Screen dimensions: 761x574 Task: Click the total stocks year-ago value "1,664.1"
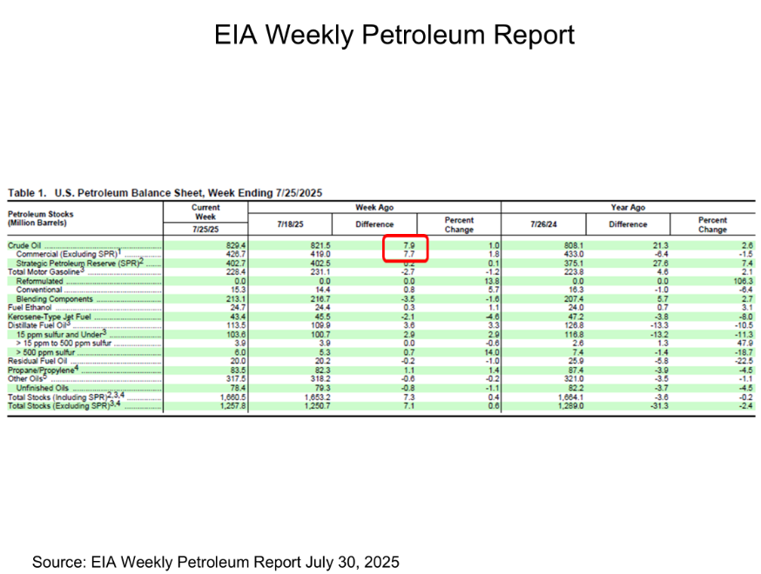pyautogui.click(x=571, y=397)
